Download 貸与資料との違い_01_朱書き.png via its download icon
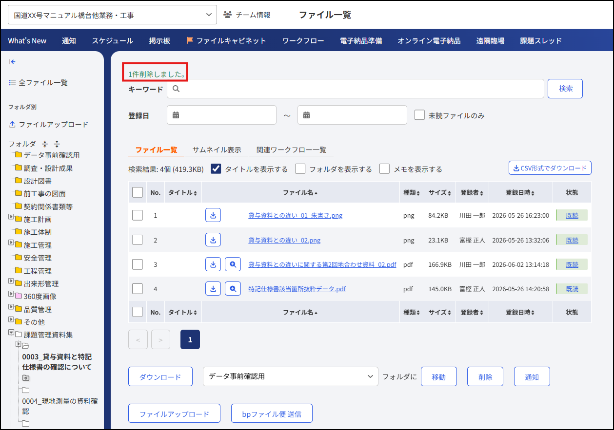Screen dimensions: 614x430 (213, 215)
